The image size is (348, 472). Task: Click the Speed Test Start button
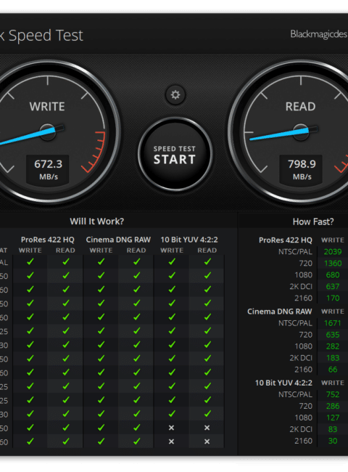click(x=175, y=155)
